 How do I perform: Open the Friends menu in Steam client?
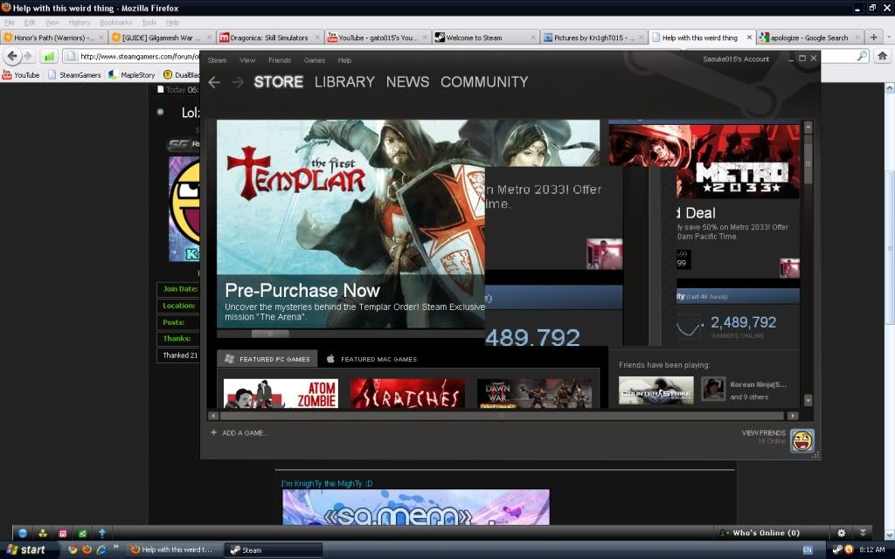click(x=280, y=60)
